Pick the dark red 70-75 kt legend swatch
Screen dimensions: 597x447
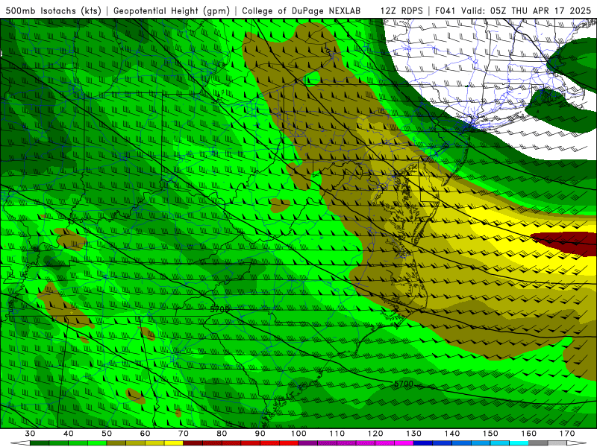tap(193, 443)
